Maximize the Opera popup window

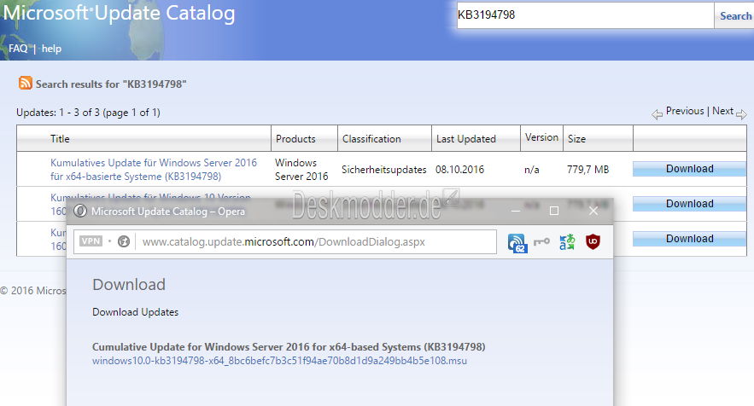click(554, 211)
